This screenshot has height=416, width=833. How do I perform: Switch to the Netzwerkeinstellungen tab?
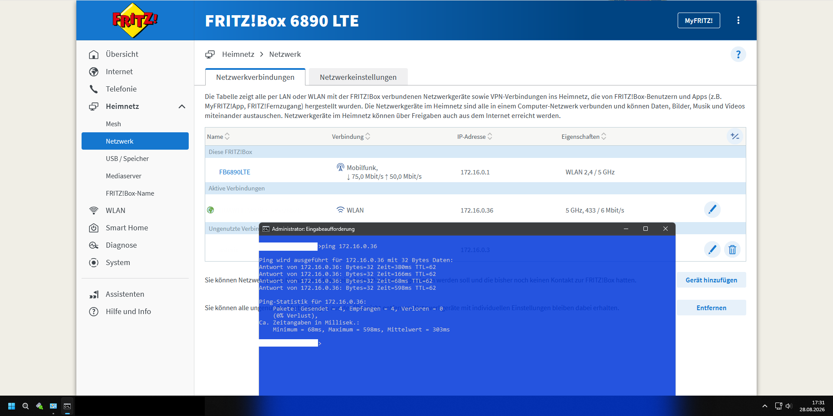[358, 77]
